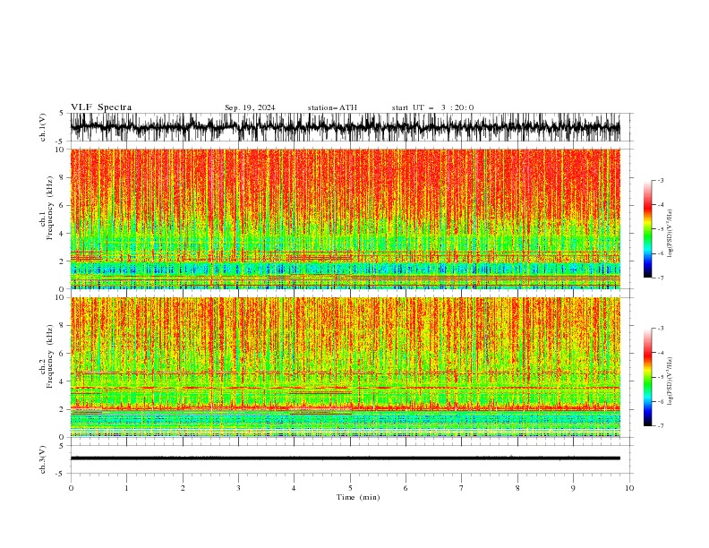Click the 'station=ATH' label

(x=332, y=107)
